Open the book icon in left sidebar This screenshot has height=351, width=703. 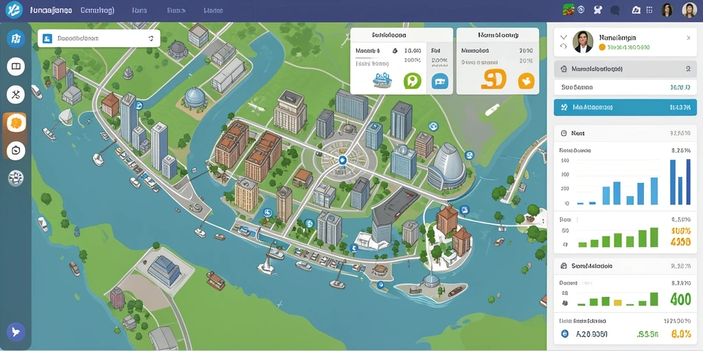click(x=16, y=66)
